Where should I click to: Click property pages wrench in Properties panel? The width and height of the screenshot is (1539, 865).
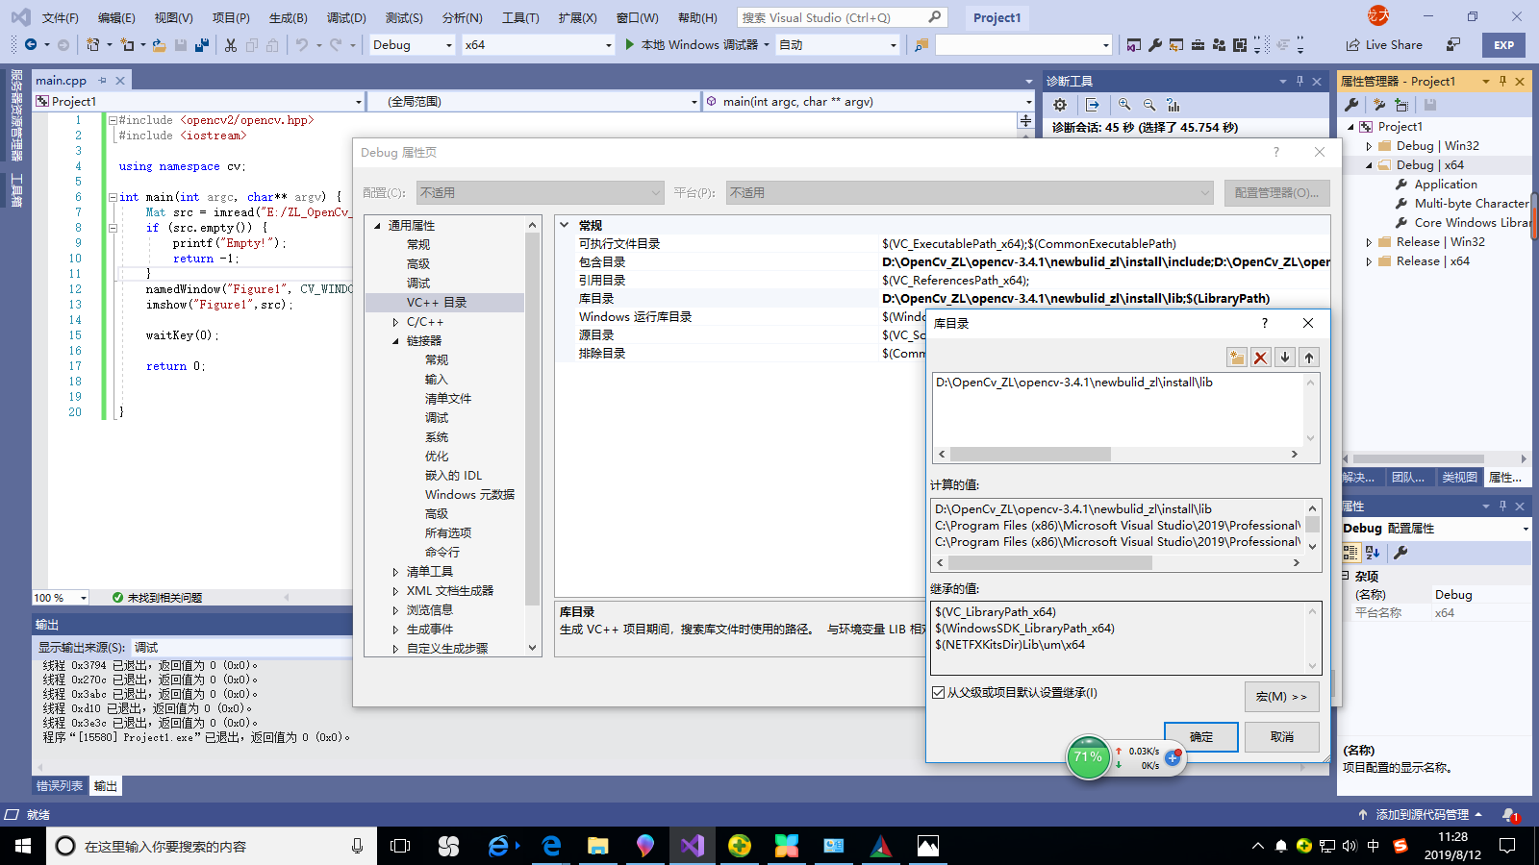pyautogui.click(x=1401, y=553)
